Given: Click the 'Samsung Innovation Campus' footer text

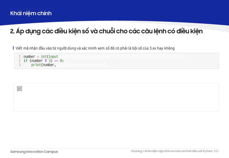Looking at the screenshot, I should [x=34, y=152].
